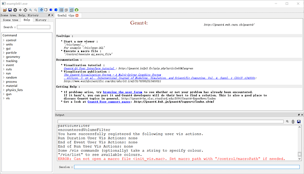
Task: Clear output with the trash icon
Action: (293, 121)
